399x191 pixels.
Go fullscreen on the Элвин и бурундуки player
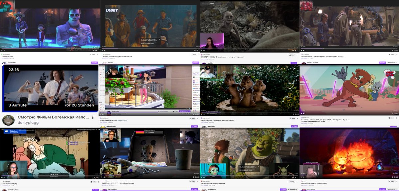click(x=298, y=114)
